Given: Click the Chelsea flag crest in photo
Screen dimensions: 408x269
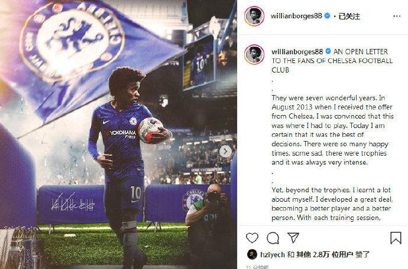Looking at the screenshot, I should [x=72, y=41].
